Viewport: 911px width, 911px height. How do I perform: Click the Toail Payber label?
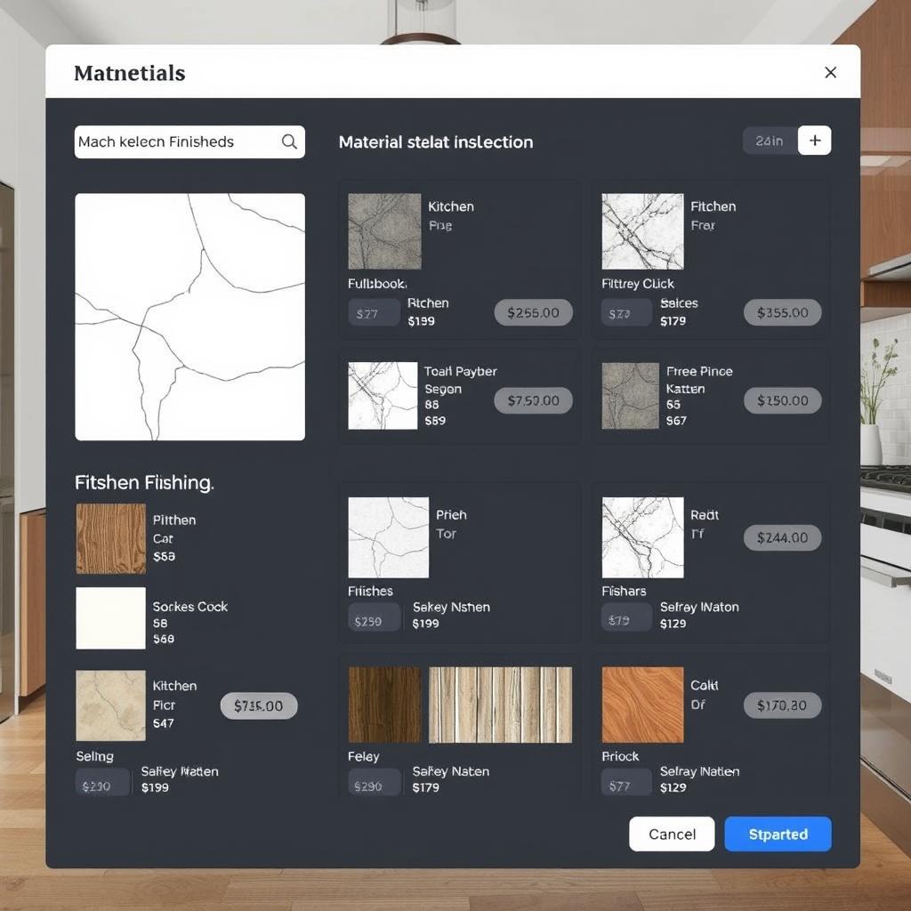point(460,371)
